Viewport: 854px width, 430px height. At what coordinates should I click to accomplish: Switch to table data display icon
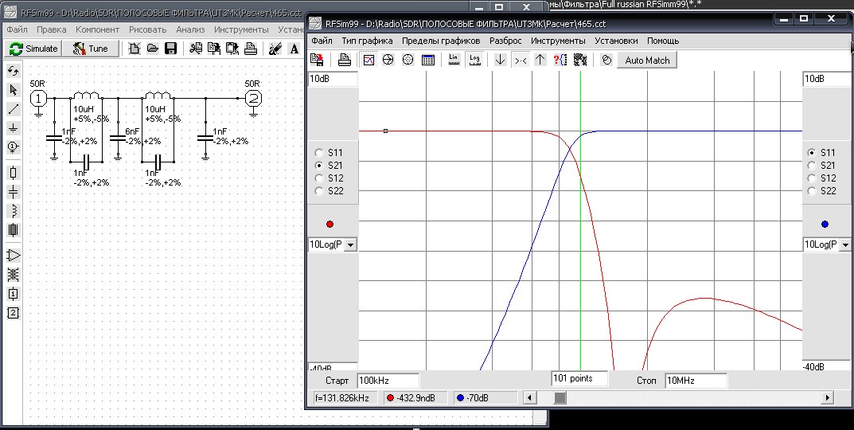pos(428,60)
